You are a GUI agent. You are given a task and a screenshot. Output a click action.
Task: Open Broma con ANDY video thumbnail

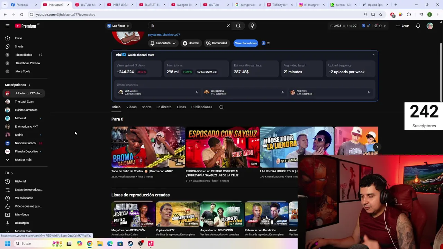148,147
